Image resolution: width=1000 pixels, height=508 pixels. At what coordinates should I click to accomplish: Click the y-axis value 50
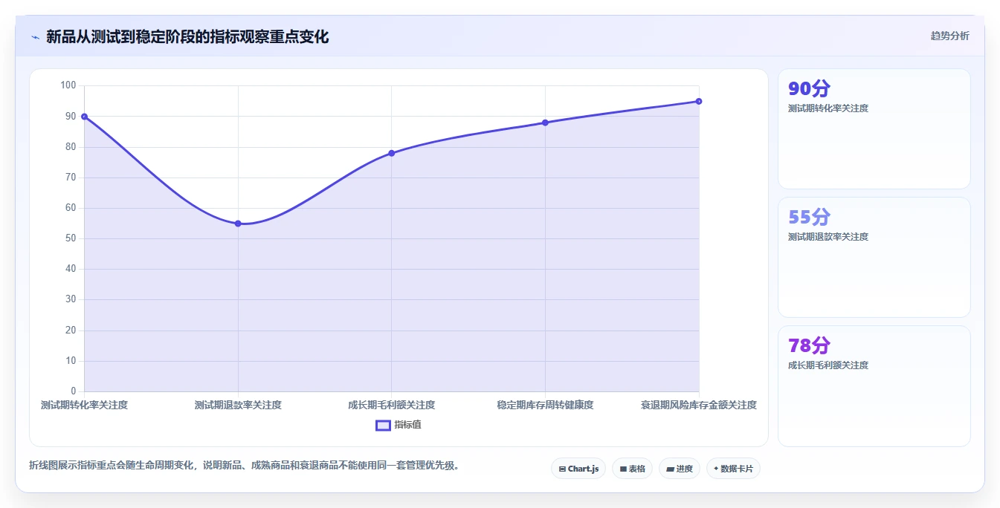tap(71, 238)
